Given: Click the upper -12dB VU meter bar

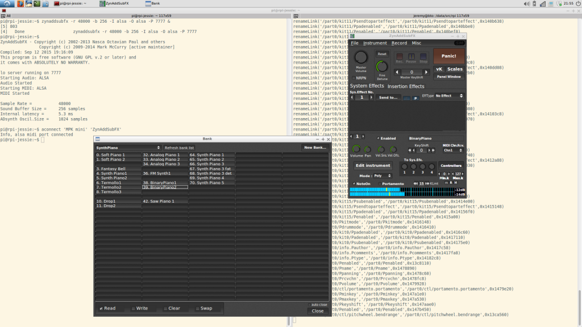Looking at the screenshot, I should [x=402, y=190].
